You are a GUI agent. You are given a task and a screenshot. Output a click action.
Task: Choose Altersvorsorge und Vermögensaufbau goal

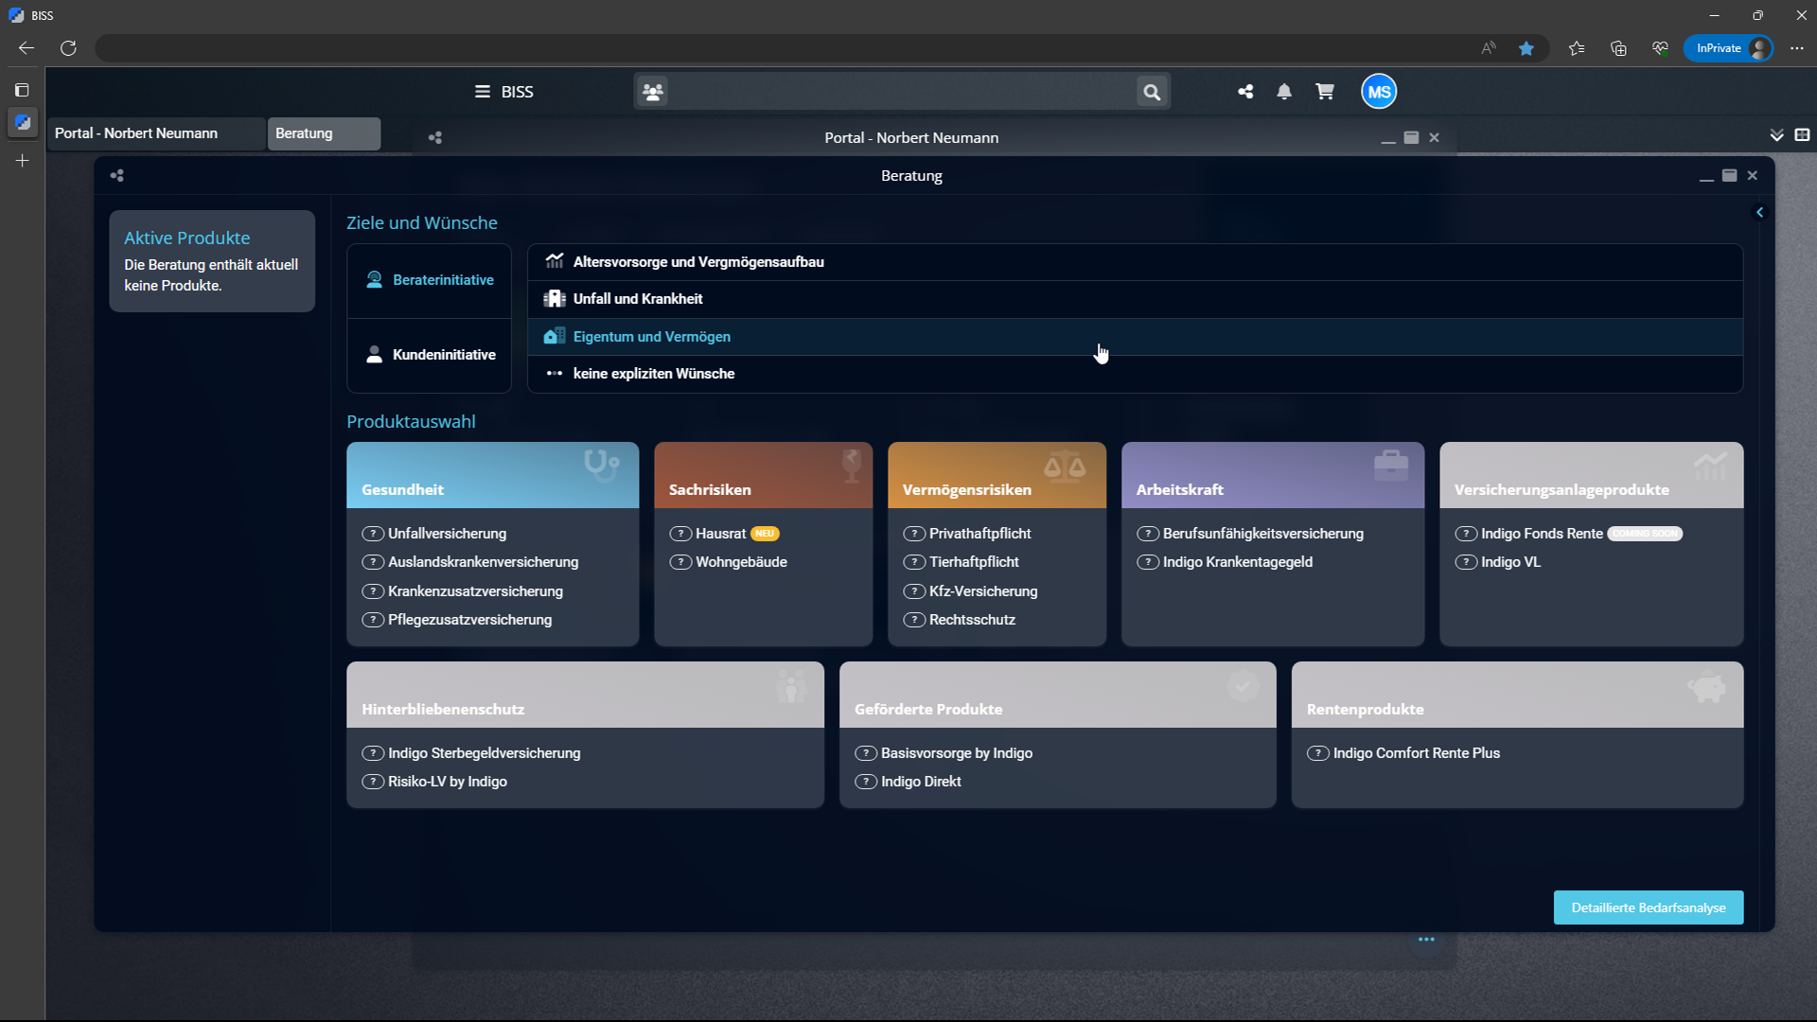coord(698,262)
